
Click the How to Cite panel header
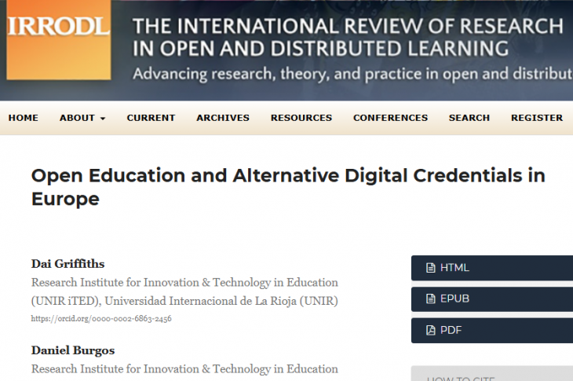point(491,376)
